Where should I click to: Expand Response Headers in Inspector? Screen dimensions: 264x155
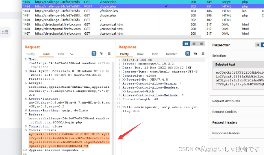coord(237,133)
